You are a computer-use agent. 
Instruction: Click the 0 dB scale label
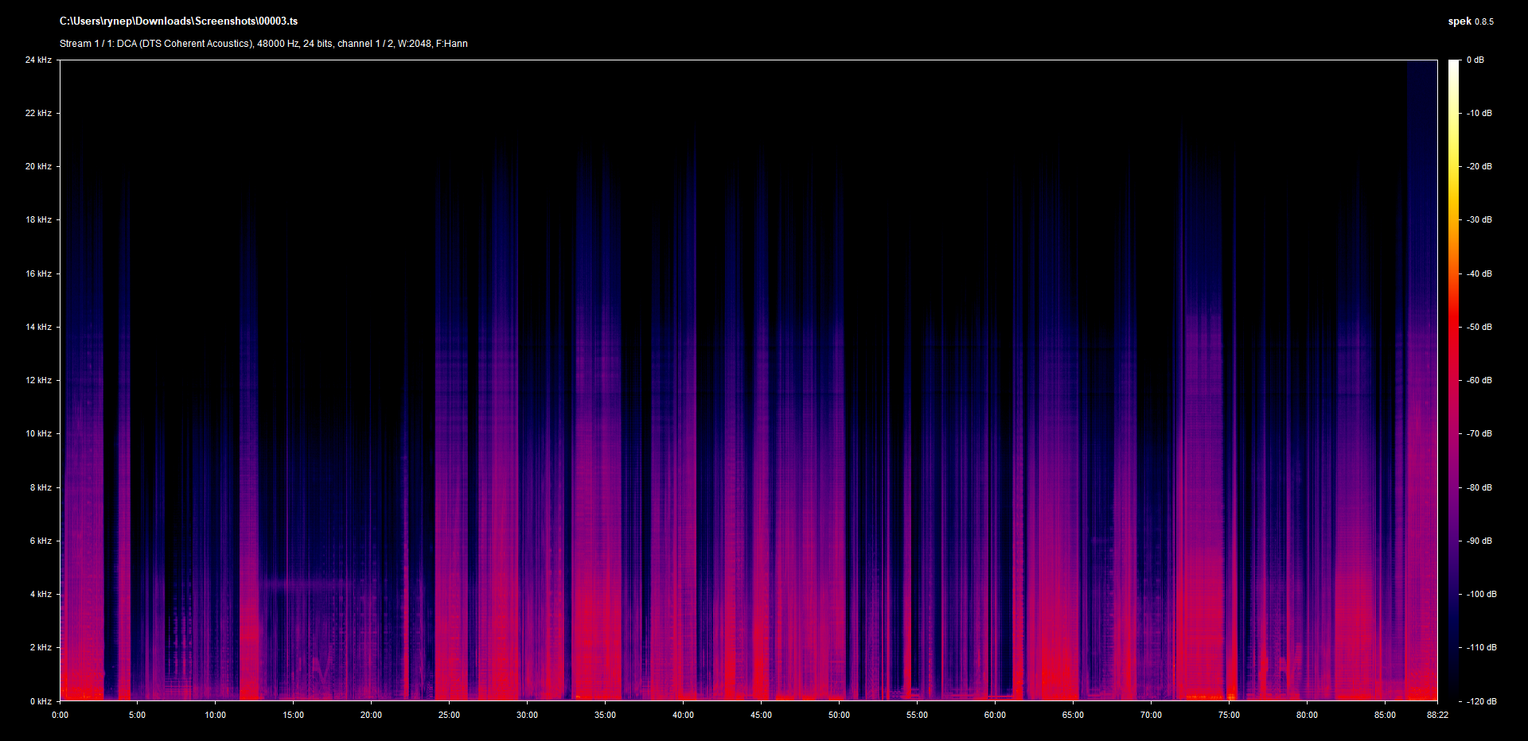pos(1475,60)
